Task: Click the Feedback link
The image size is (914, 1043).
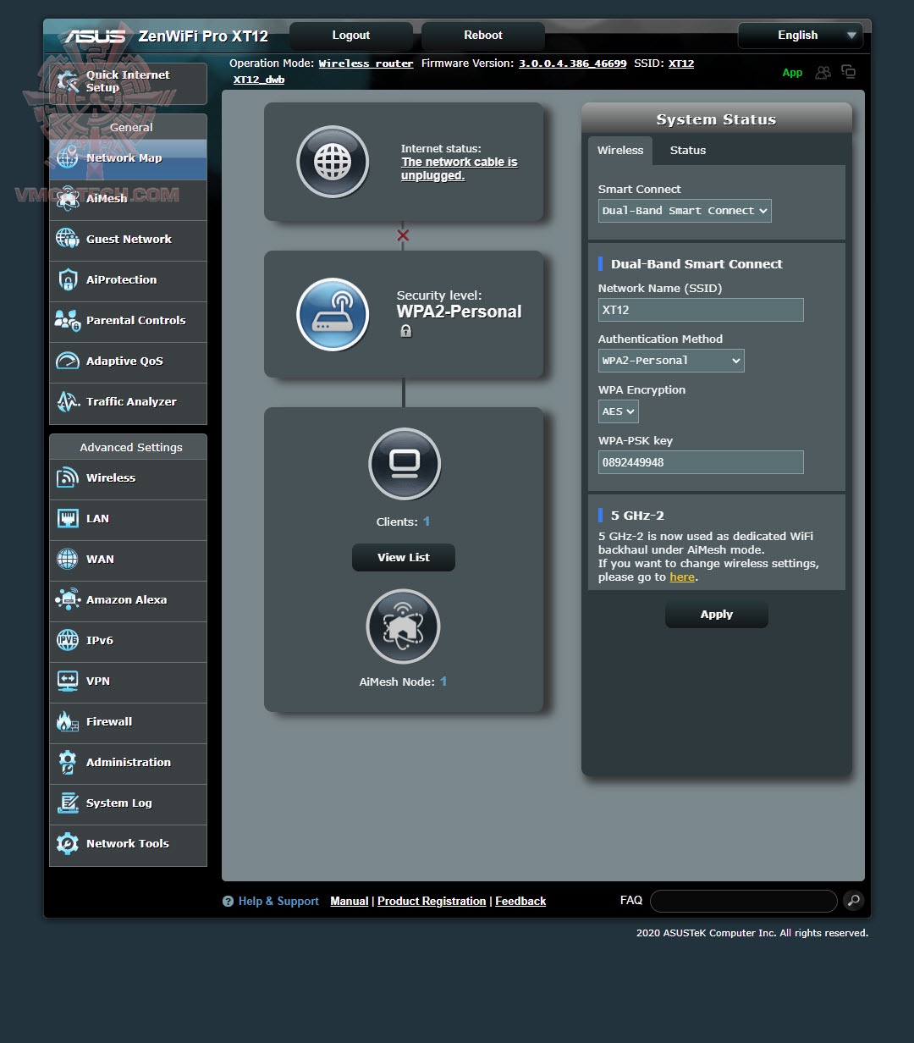Action: tap(520, 901)
